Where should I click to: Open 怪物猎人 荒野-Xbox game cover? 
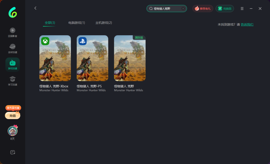55,58
